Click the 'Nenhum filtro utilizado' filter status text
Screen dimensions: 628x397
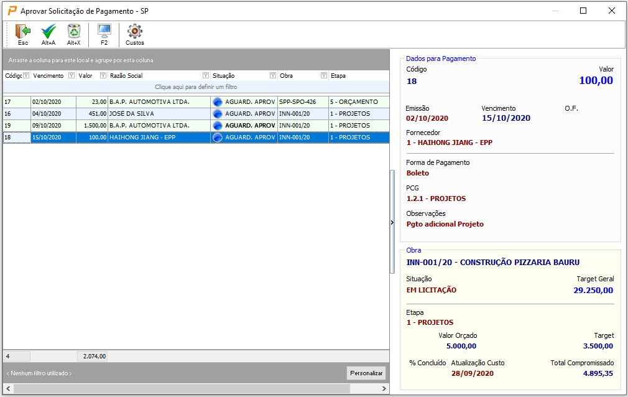tap(39, 373)
